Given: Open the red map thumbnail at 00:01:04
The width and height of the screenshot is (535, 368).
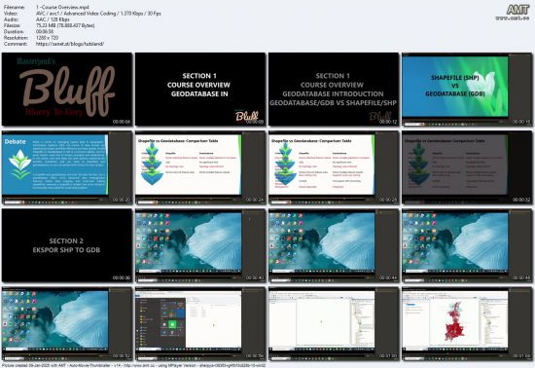Looking at the screenshot, I should (x=467, y=323).
